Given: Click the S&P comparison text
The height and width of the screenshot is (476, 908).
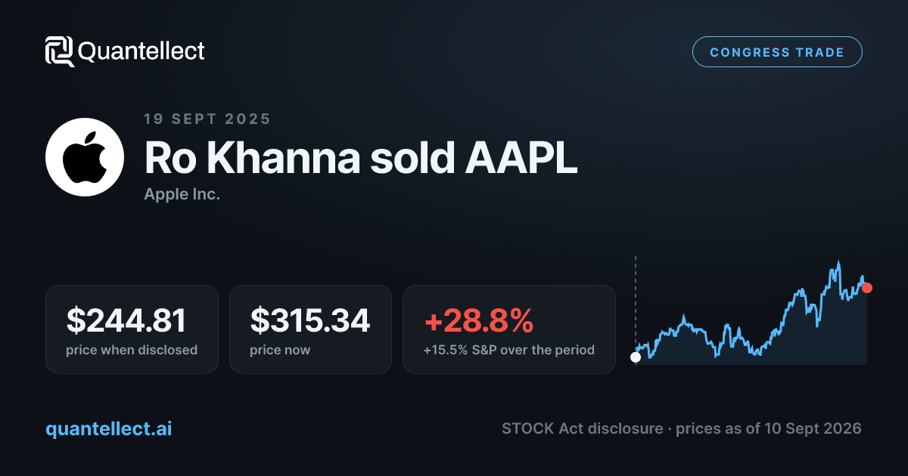Looking at the screenshot, I should [x=509, y=350].
